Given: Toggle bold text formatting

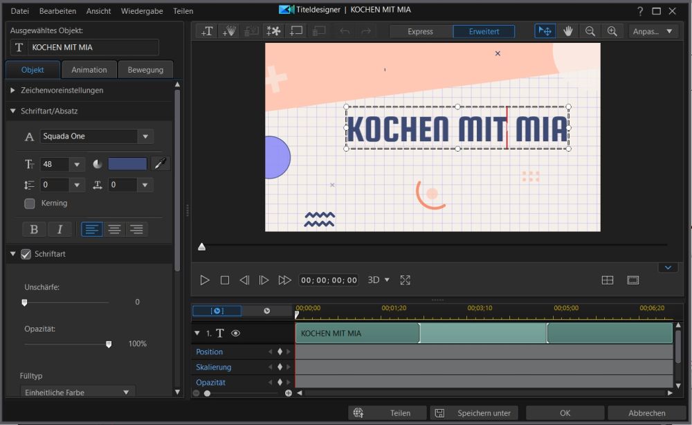Looking at the screenshot, I should click(34, 229).
